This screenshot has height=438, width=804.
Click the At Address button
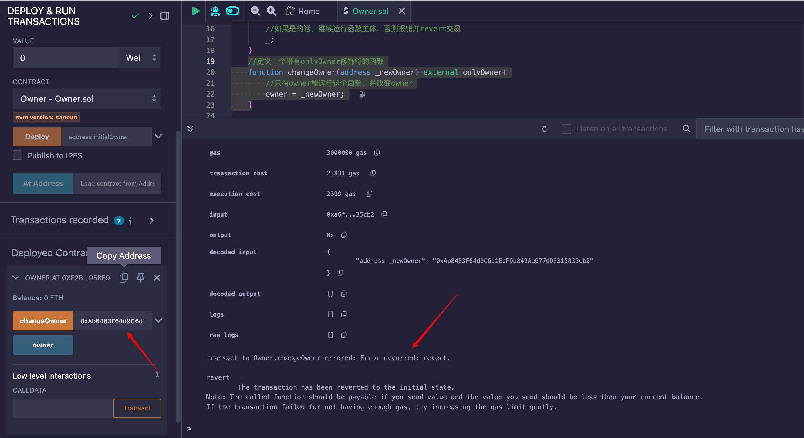click(43, 183)
